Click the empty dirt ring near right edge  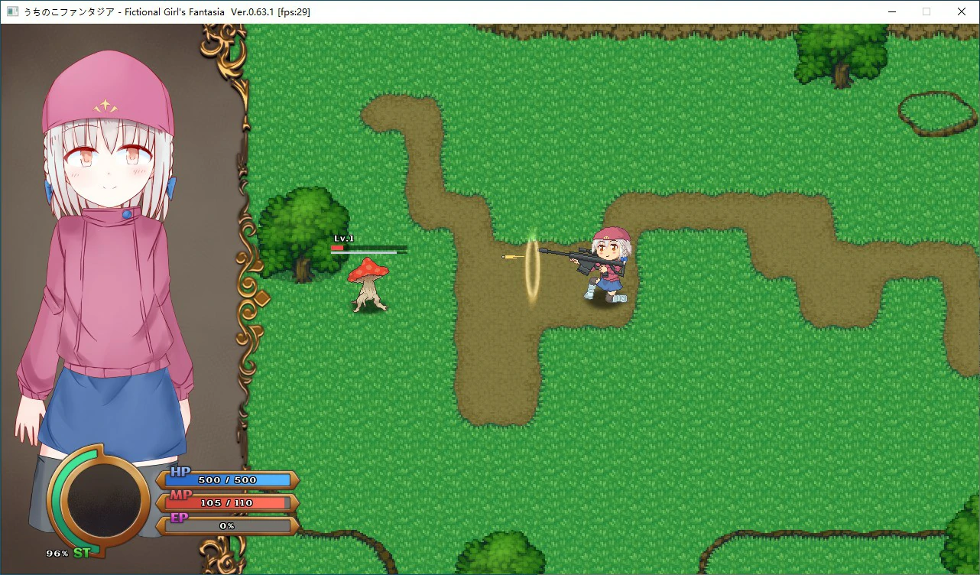point(937,113)
